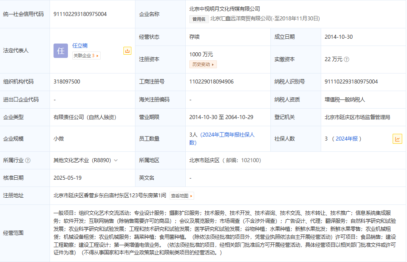Click the former name 北京汇鑫远洋商贸有限公司
This screenshot has width=407, height=262.
pos(240,18)
